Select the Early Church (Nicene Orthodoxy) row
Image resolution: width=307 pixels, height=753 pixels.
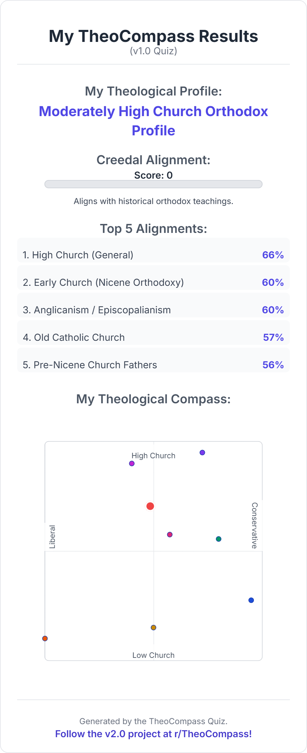point(153,282)
